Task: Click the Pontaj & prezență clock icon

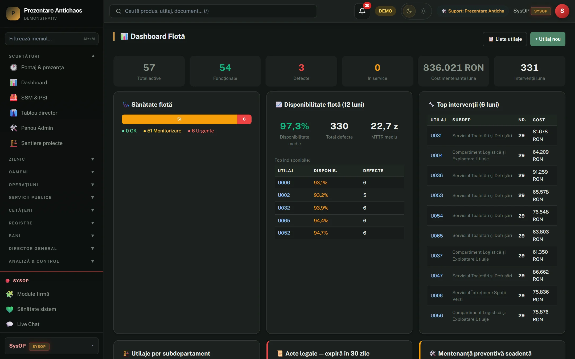Action: [x=14, y=67]
